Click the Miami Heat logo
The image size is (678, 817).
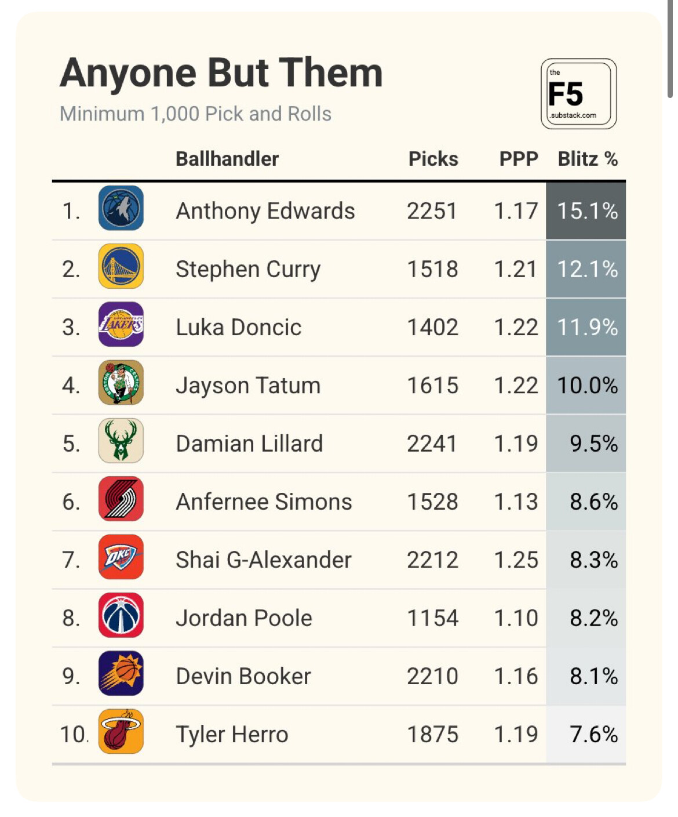point(121,731)
